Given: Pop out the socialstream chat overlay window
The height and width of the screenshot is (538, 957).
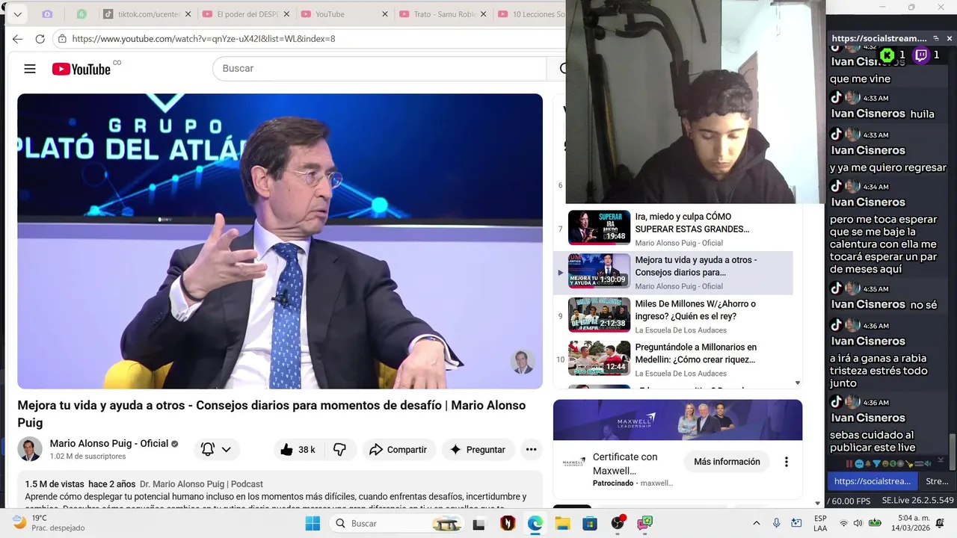Looking at the screenshot, I should pos(935,39).
